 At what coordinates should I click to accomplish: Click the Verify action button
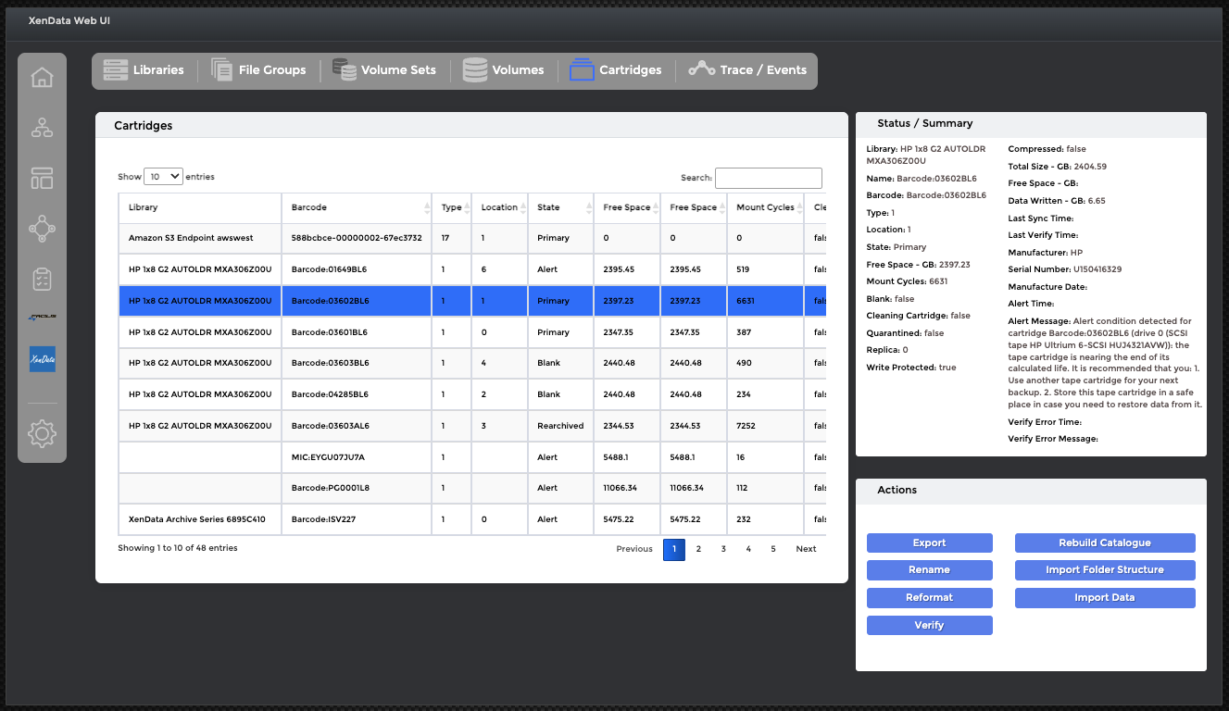(930, 626)
